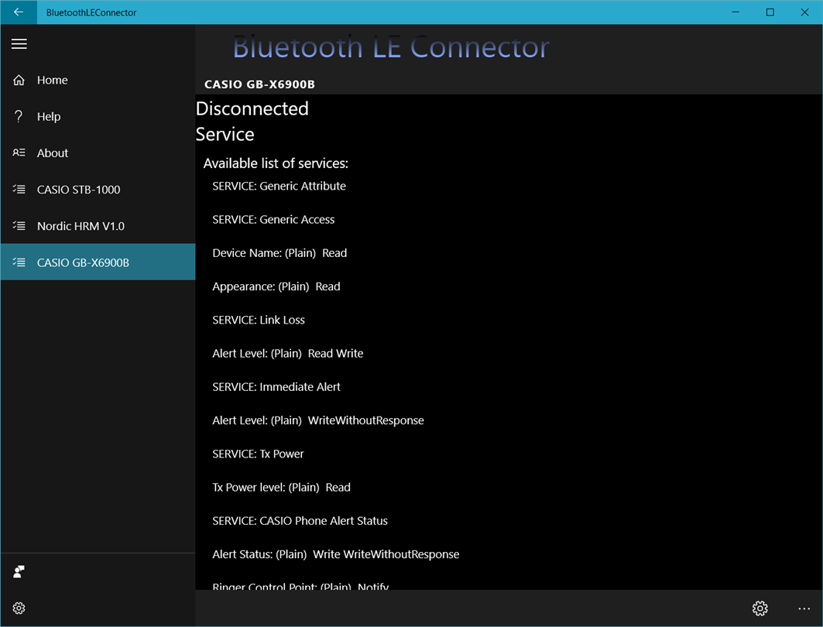
Task: Click the Nordic HRM V1.0 list icon
Action: tap(19, 225)
